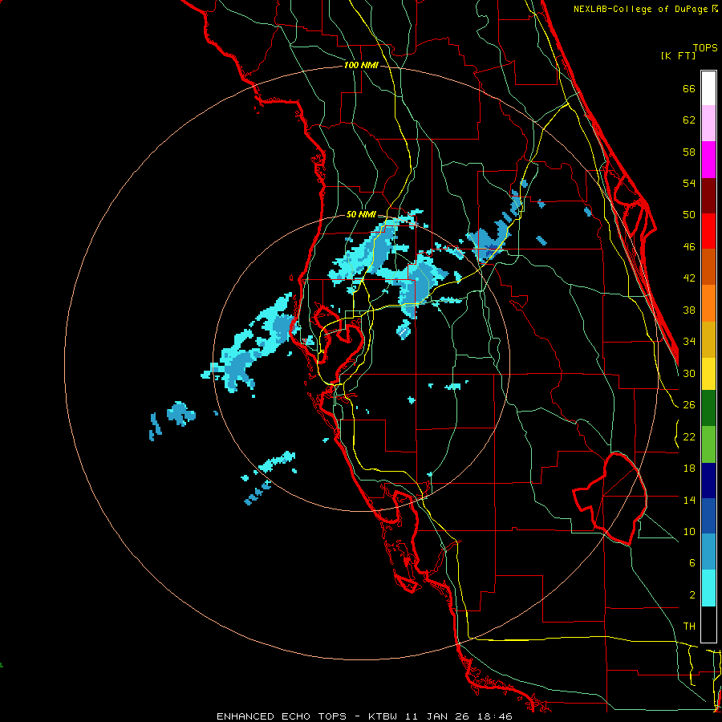Pick the light green legend swatch
The image size is (722, 722).
[x=708, y=444]
